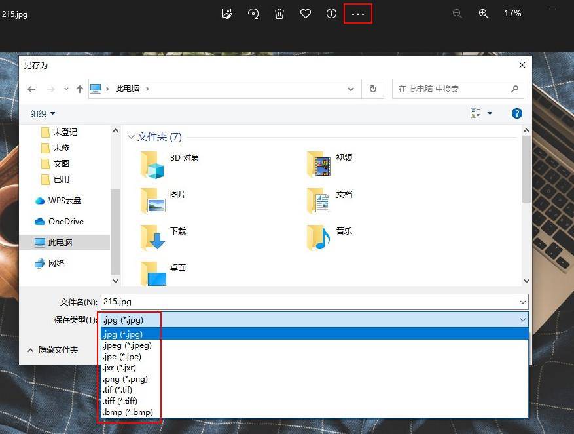574x434 pixels.
Task: Expand the file name history dropdown
Action: (523, 302)
